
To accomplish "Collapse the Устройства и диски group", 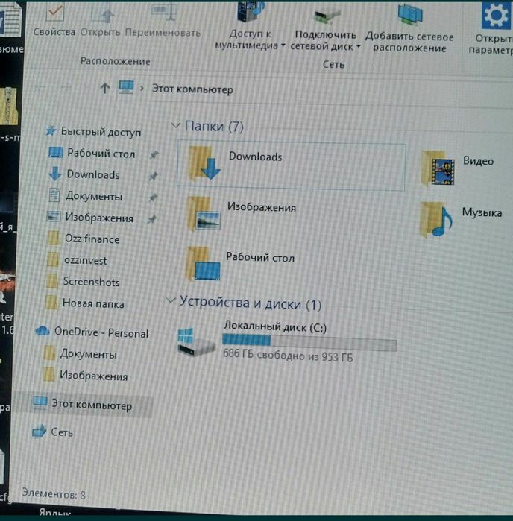I will (x=171, y=300).
